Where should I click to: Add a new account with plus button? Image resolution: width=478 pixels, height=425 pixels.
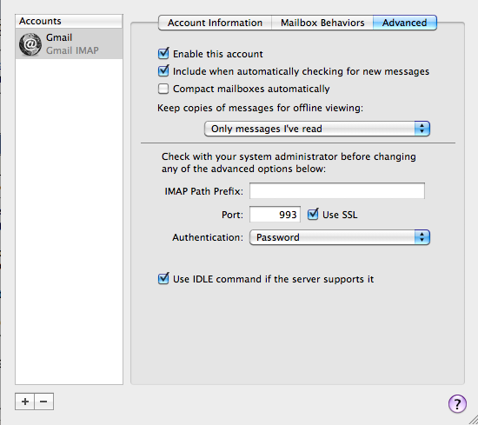(x=24, y=402)
